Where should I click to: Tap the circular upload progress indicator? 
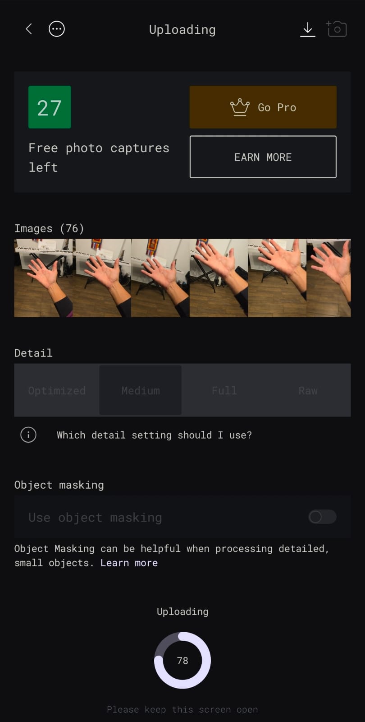click(182, 660)
